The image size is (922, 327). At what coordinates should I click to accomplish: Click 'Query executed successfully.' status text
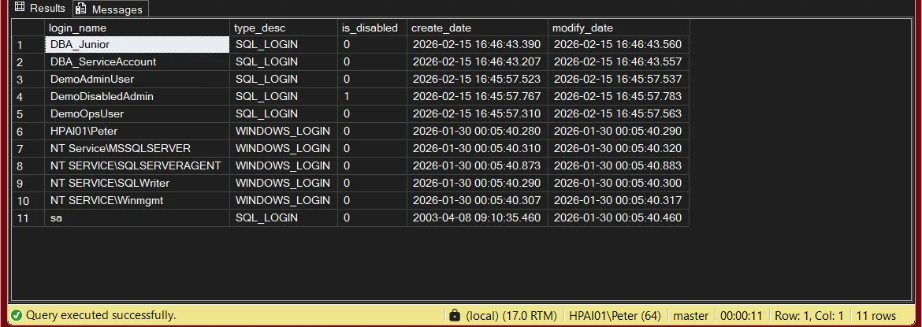point(101,316)
